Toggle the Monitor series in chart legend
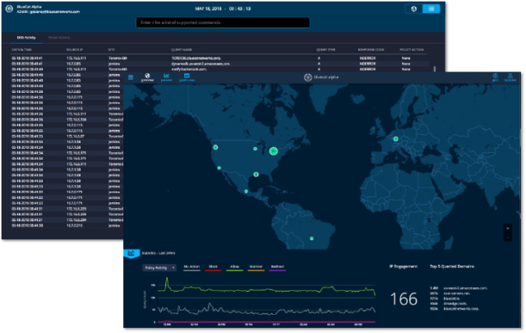 coord(256,268)
